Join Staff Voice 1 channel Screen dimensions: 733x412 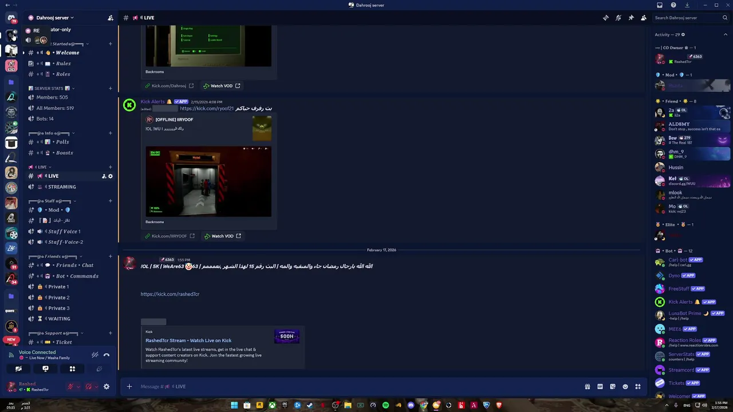point(70,232)
